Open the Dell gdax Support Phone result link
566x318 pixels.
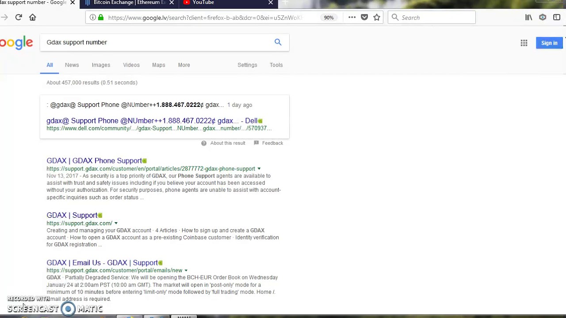pos(152,121)
